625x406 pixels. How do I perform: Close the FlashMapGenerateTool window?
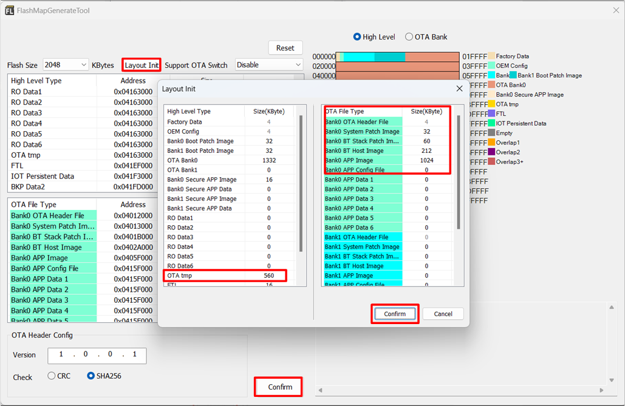[x=616, y=10]
